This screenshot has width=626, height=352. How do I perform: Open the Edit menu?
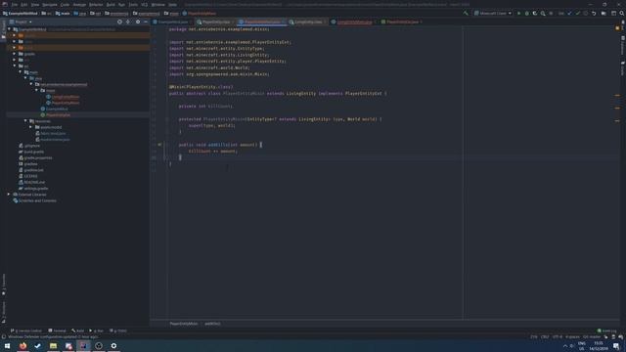pos(24,4)
